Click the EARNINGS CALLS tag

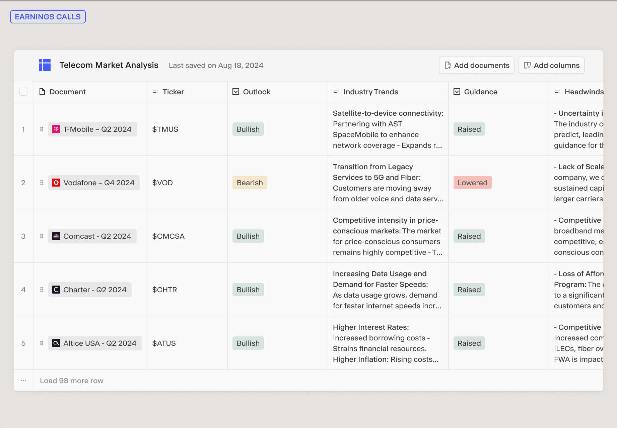point(48,17)
